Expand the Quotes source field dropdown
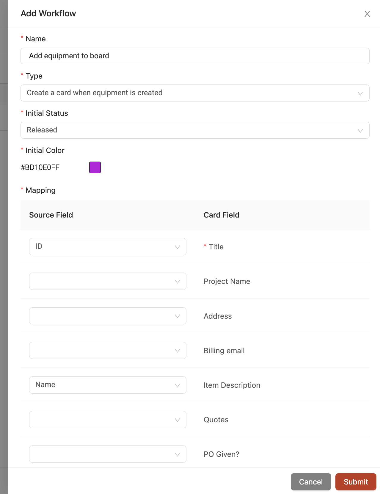 coord(108,420)
